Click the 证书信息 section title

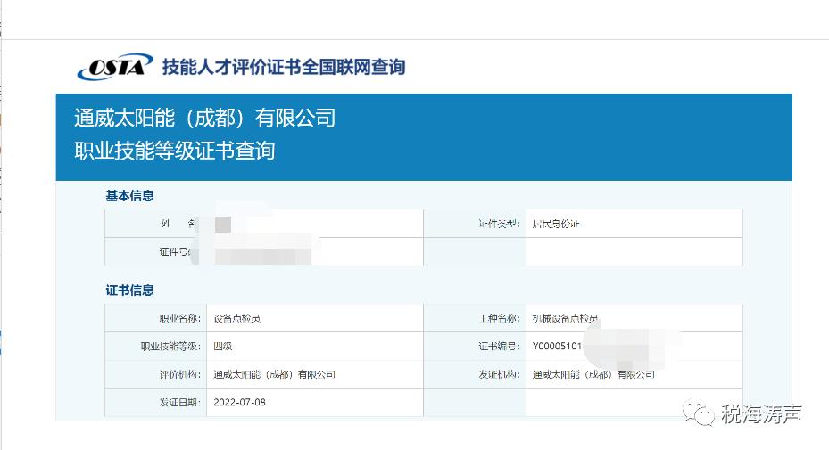129,290
